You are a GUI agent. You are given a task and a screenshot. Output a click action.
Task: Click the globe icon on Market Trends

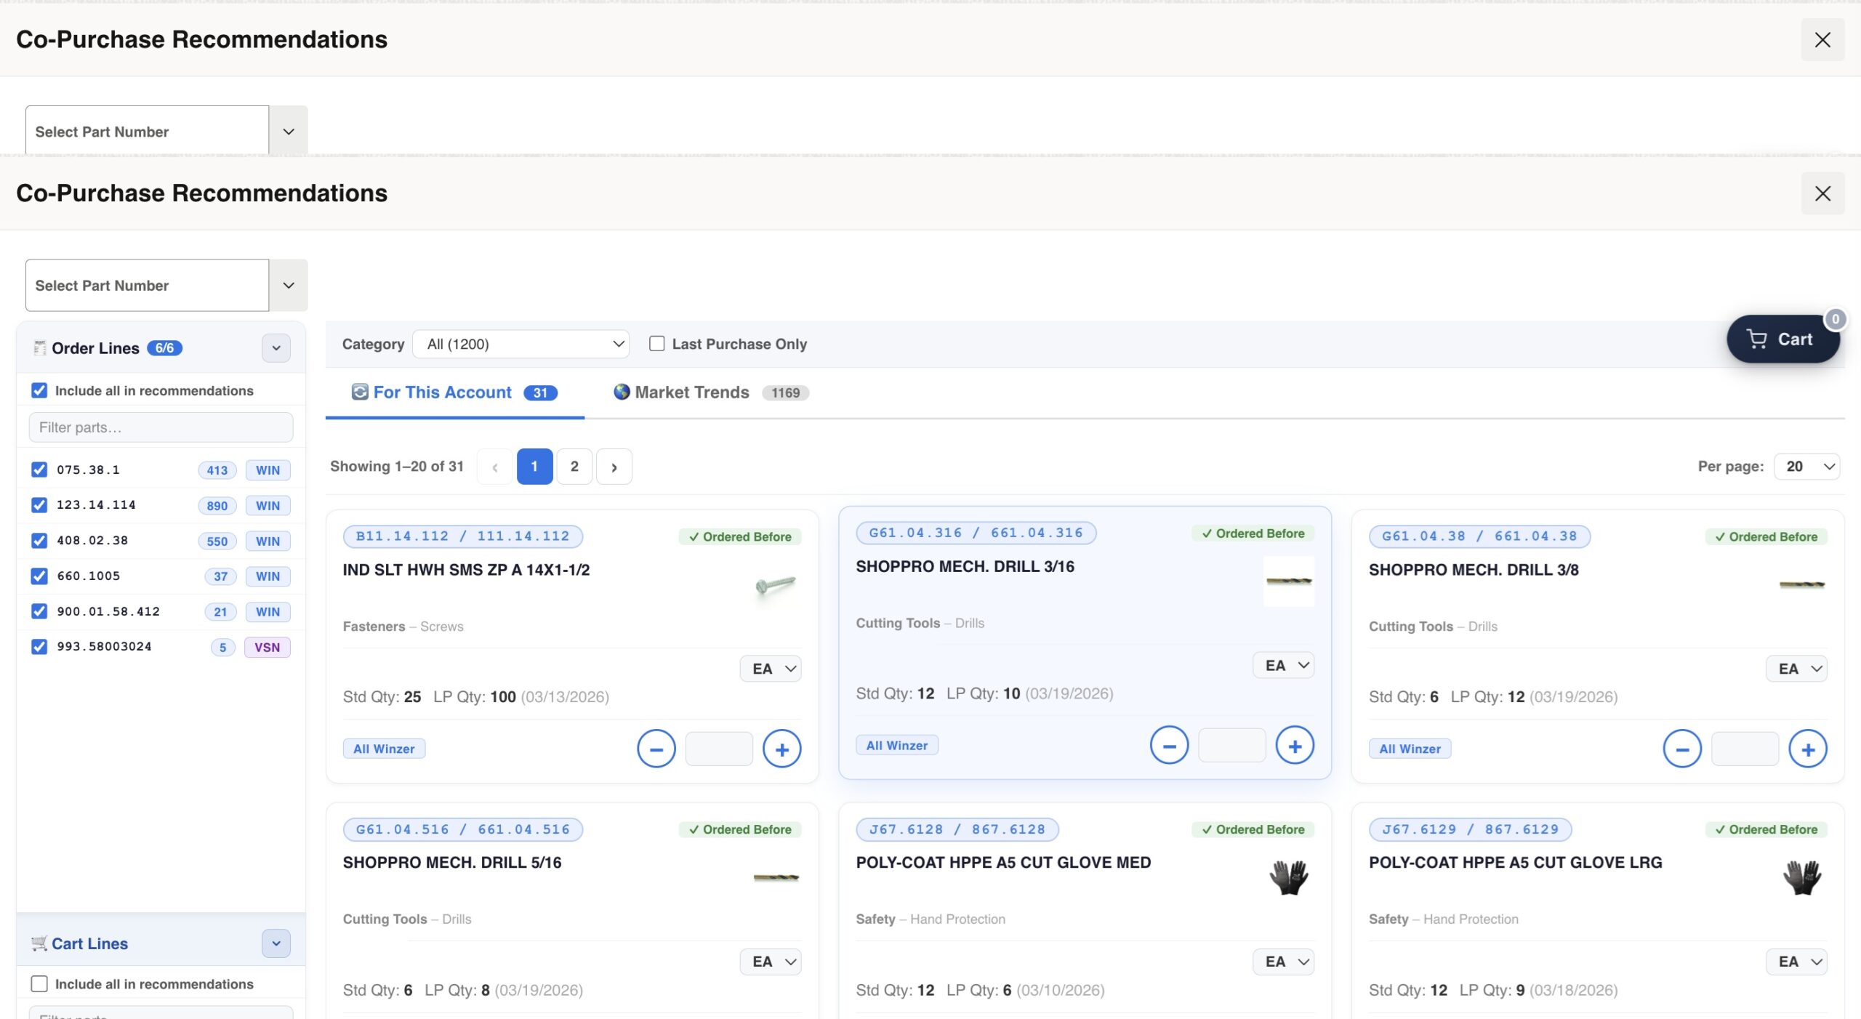coord(622,392)
